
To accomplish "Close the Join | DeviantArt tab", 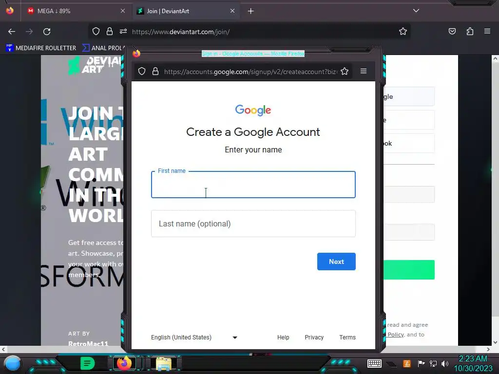I will 232,11.
